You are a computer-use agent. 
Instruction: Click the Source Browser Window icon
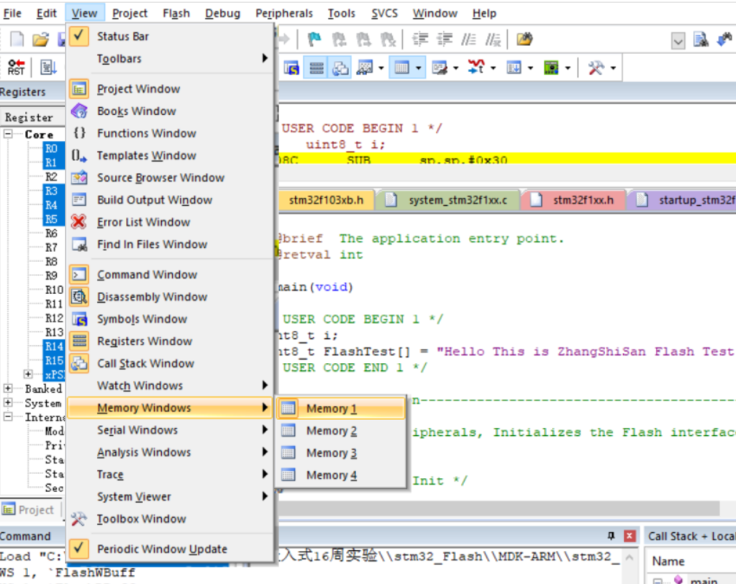[79, 178]
